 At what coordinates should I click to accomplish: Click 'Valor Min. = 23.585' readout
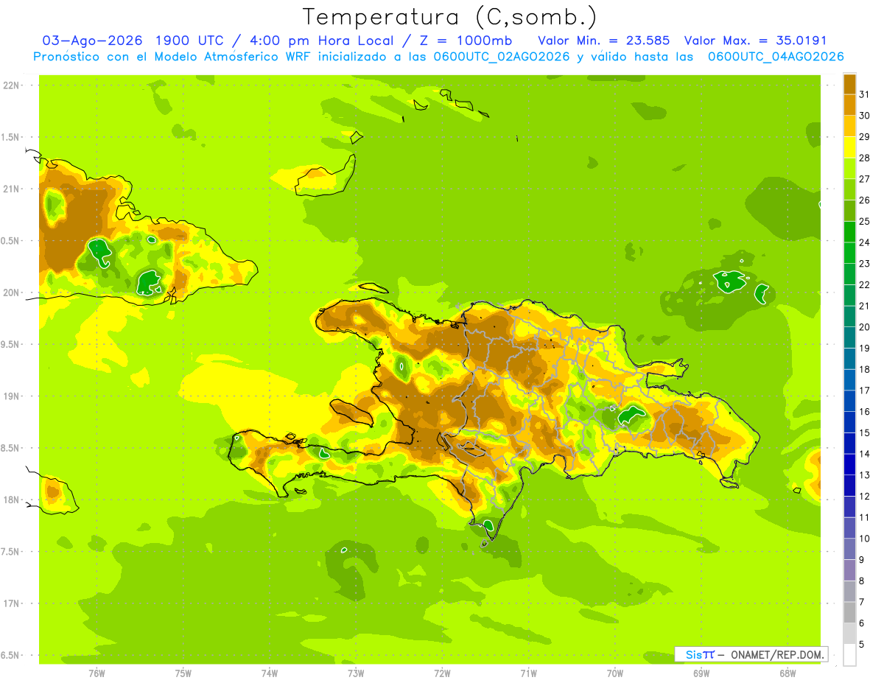[604, 41]
